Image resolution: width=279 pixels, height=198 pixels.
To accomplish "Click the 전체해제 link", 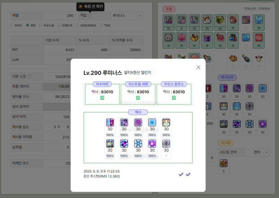I will point(264,9).
